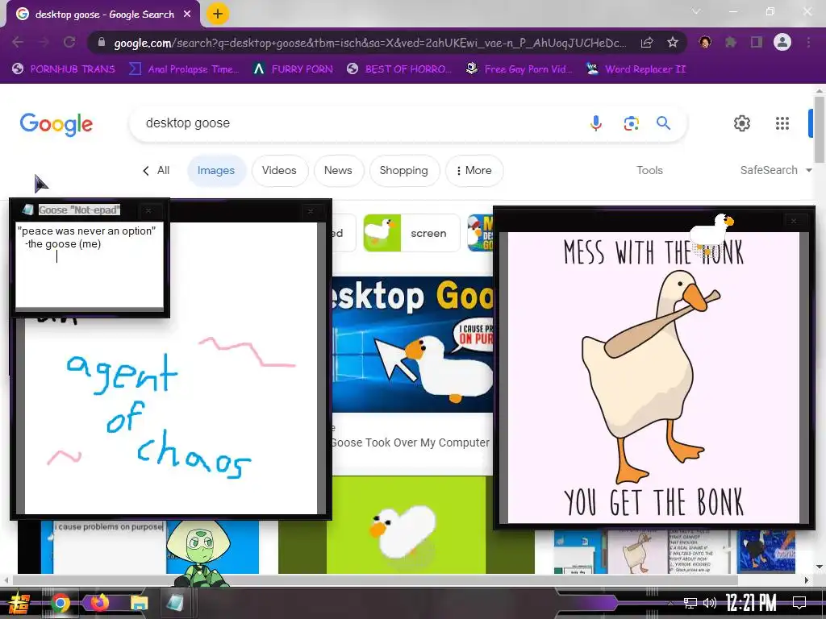Open the notification center icon
Viewport: 826px width, 619px height.
799,603
